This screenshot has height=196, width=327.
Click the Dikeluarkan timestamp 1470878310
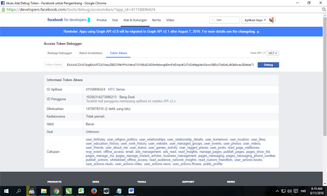coord(95,109)
